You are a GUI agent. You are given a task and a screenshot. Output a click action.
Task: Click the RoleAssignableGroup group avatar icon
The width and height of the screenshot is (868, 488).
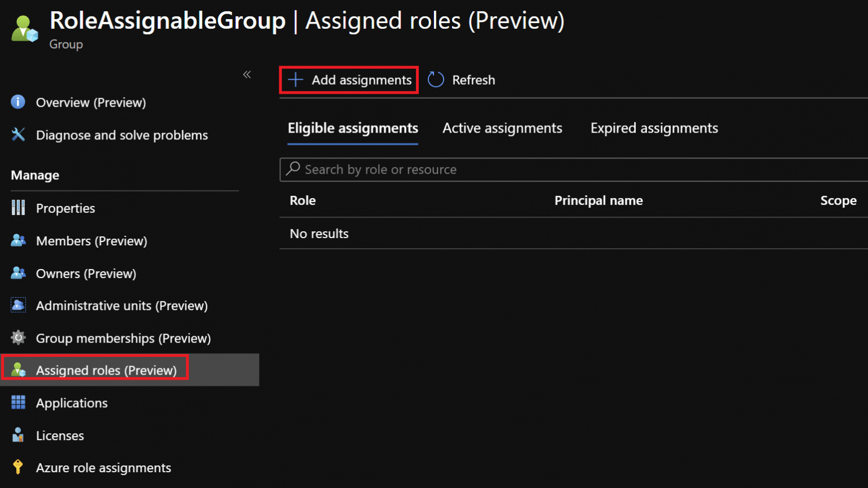pos(24,27)
